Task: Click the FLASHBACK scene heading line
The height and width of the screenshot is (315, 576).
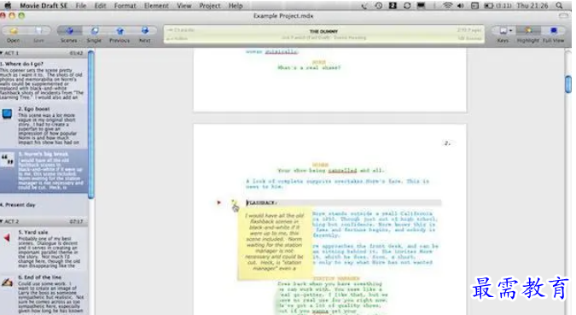Action: (344, 202)
